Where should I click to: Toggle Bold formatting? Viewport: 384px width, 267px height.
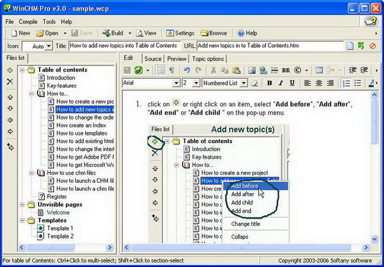coord(269,83)
